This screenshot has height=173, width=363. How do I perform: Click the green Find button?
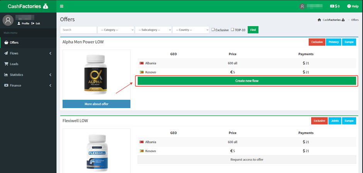tap(253, 30)
